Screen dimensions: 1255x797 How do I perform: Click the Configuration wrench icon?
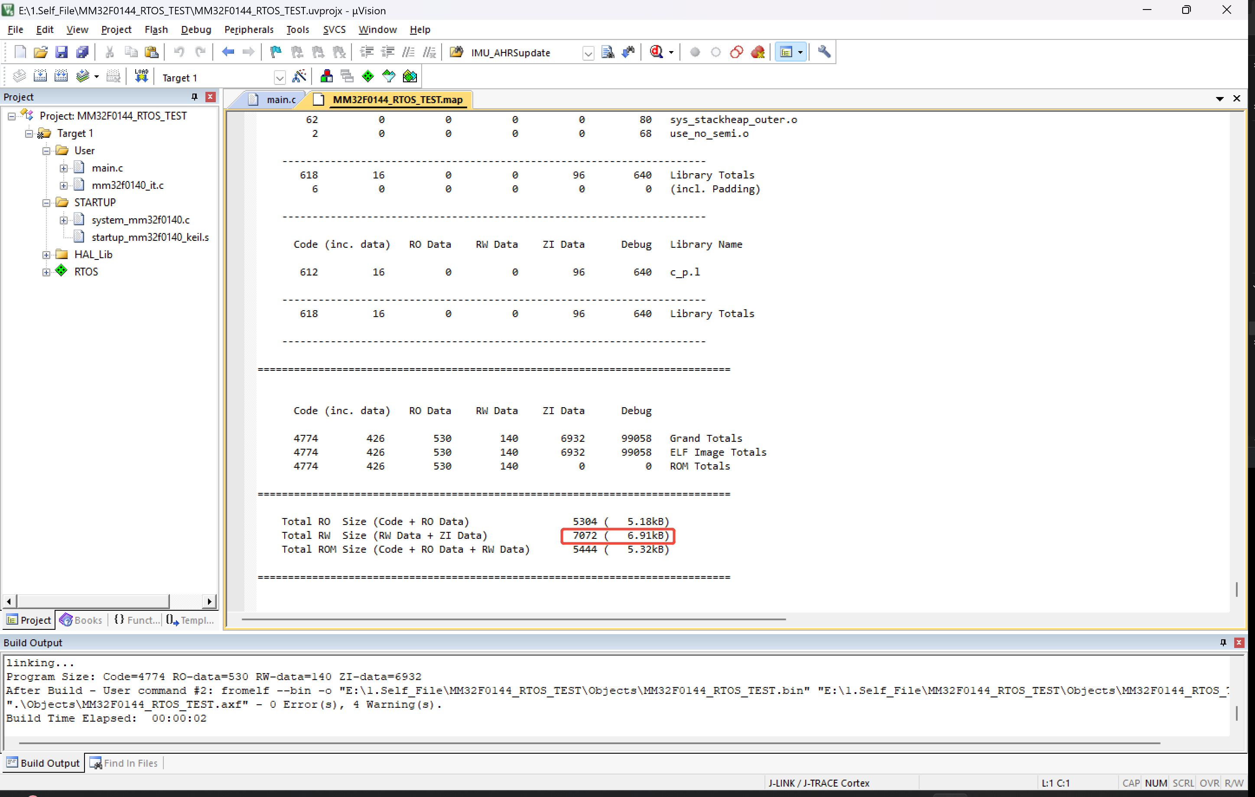pos(824,52)
